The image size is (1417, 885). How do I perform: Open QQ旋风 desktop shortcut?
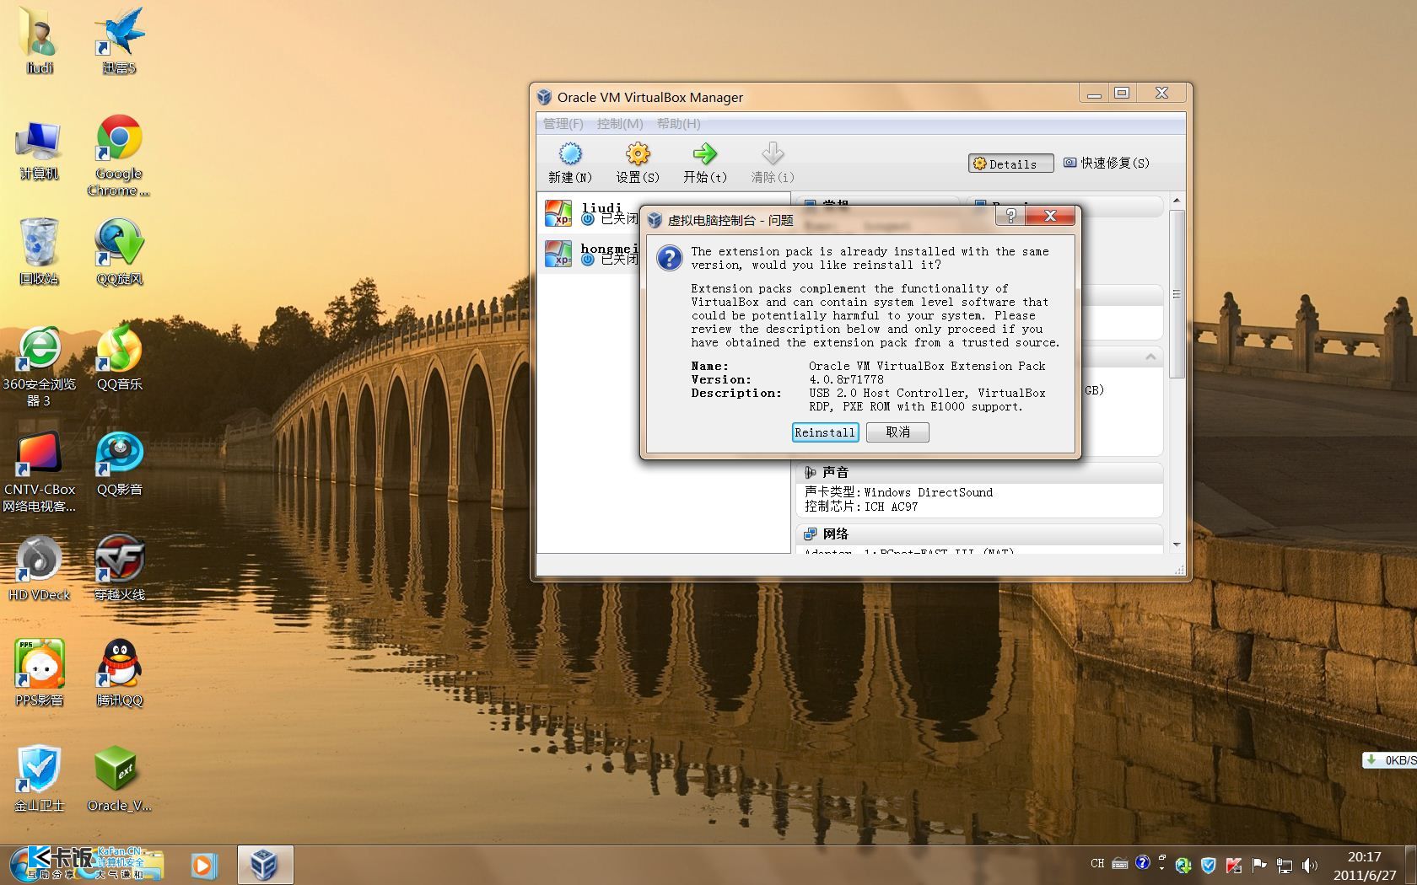[x=119, y=251]
